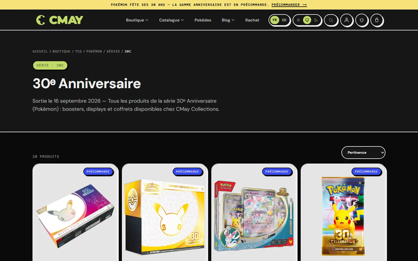Open the Coffret Dresseur d'Élite product
Screen dimensions: 418x261
(165, 217)
